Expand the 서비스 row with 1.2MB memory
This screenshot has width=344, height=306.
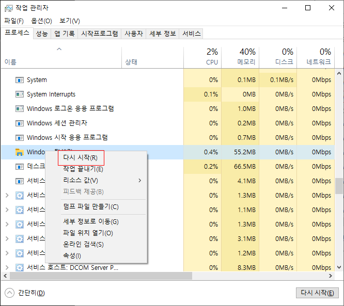coord(7,253)
